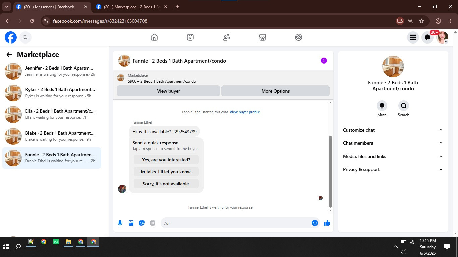
Task: Follow the View buyer profile link
Action: click(x=245, y=112)
